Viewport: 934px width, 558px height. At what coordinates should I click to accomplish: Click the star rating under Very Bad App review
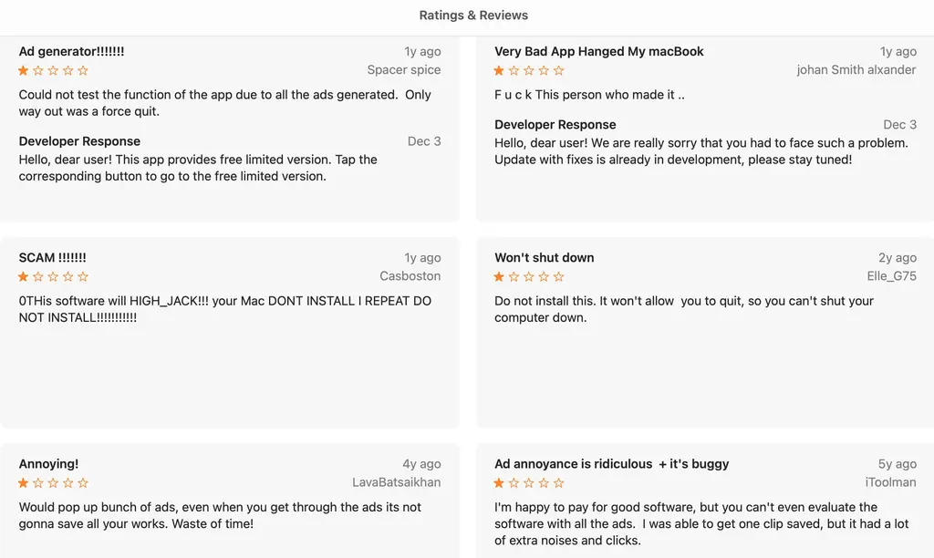[530, 70]
